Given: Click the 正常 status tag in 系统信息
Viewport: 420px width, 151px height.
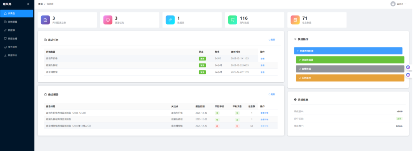Looking at the screenshot, I should click(x=399, y=118).
